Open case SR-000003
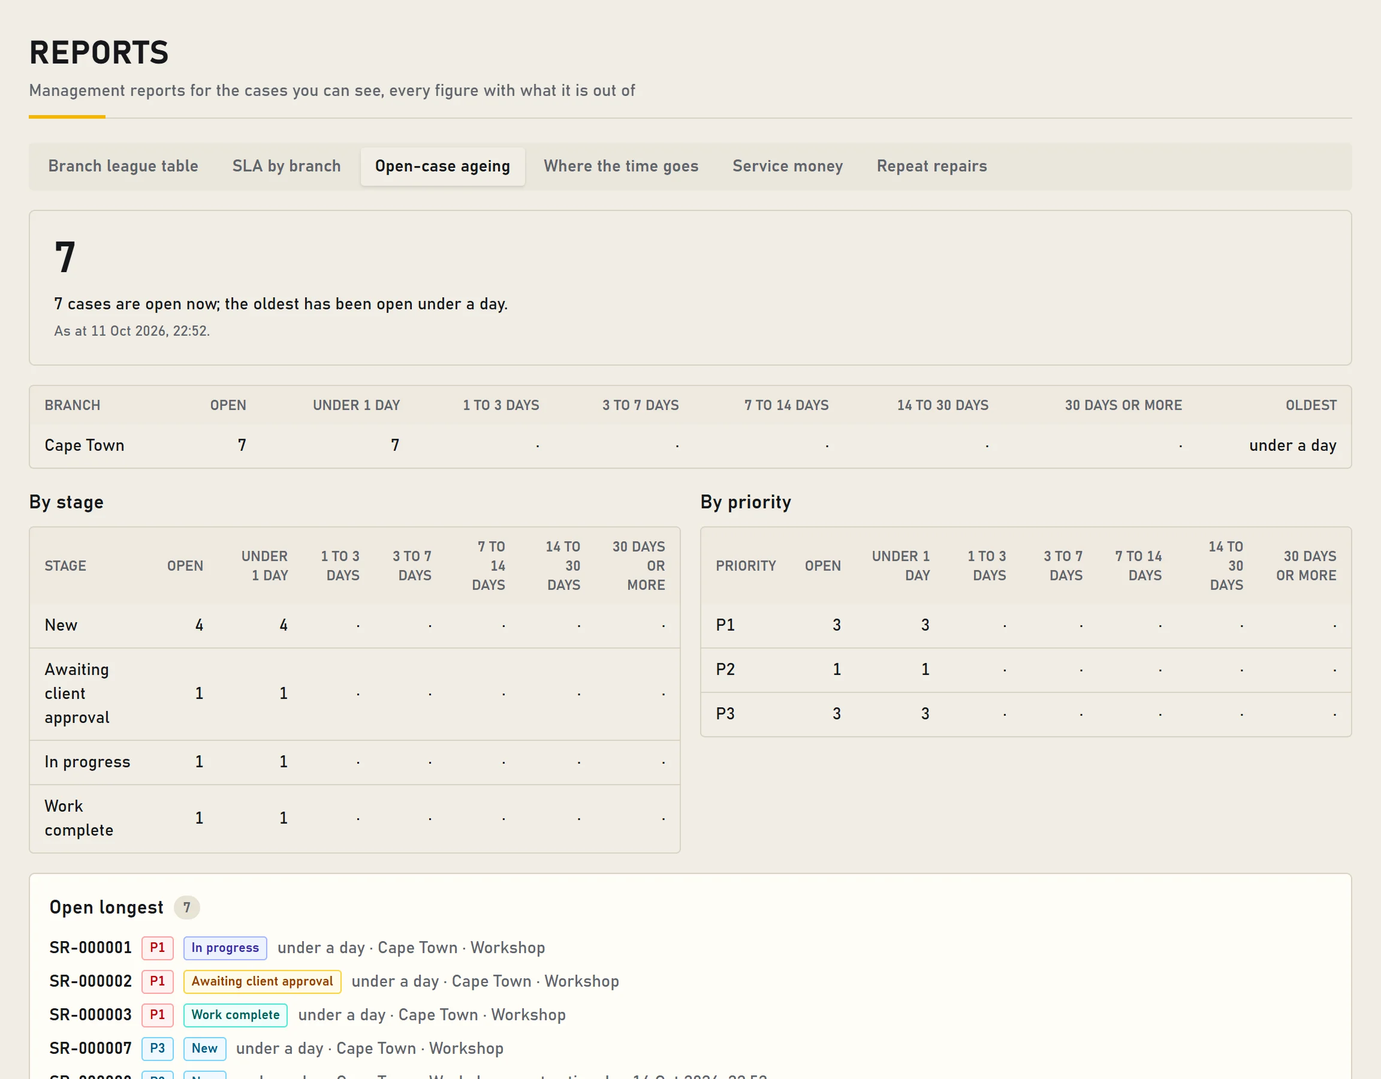 click(91, 1014)
